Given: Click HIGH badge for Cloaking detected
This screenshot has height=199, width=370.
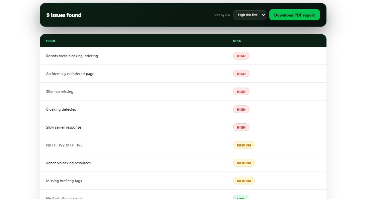Looking at the screenshot, I should pyautogui.click(x=241, y=109).
